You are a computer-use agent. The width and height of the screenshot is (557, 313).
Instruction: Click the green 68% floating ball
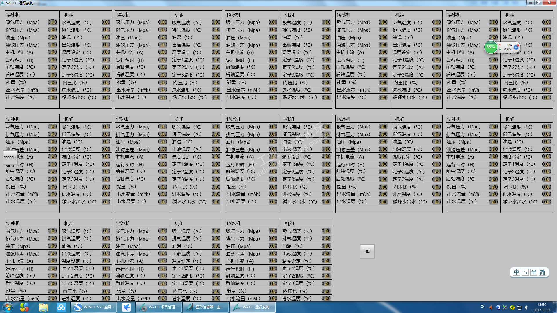491,47
